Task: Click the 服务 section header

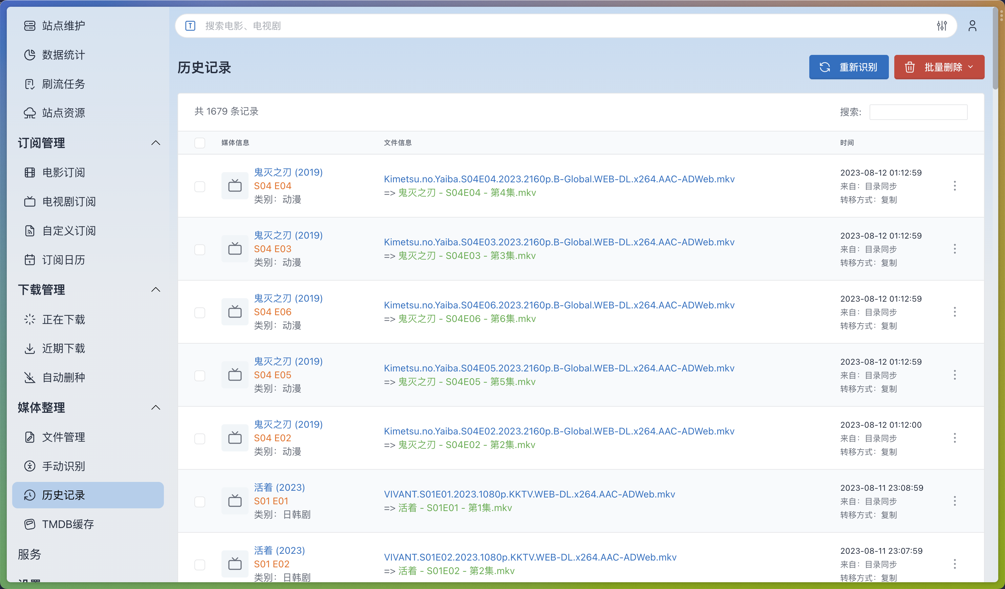Action: click(x=29, y=554)
